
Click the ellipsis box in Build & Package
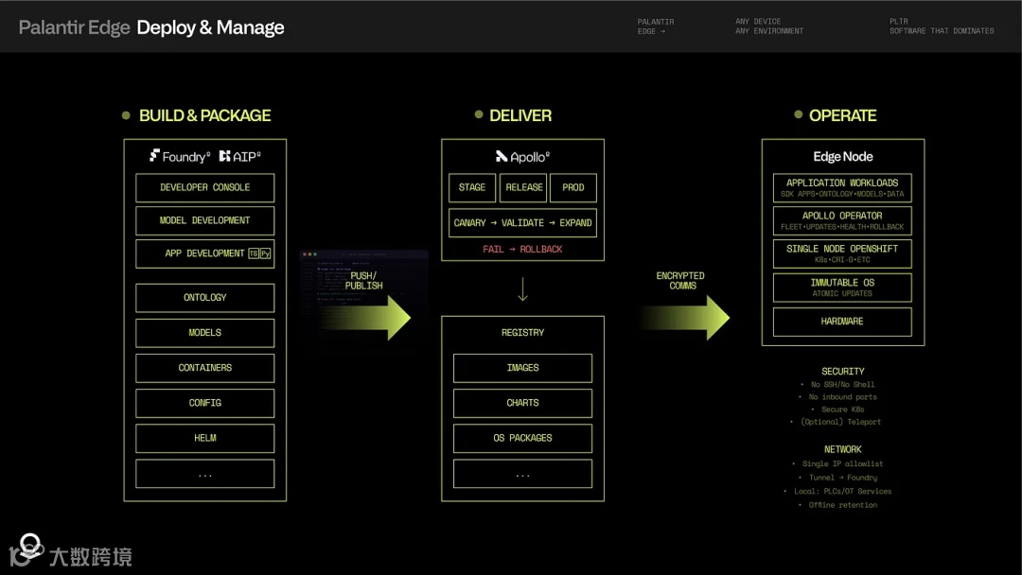click(204, 474)
